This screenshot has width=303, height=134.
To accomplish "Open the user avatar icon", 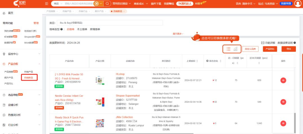I will click(298, 3).
